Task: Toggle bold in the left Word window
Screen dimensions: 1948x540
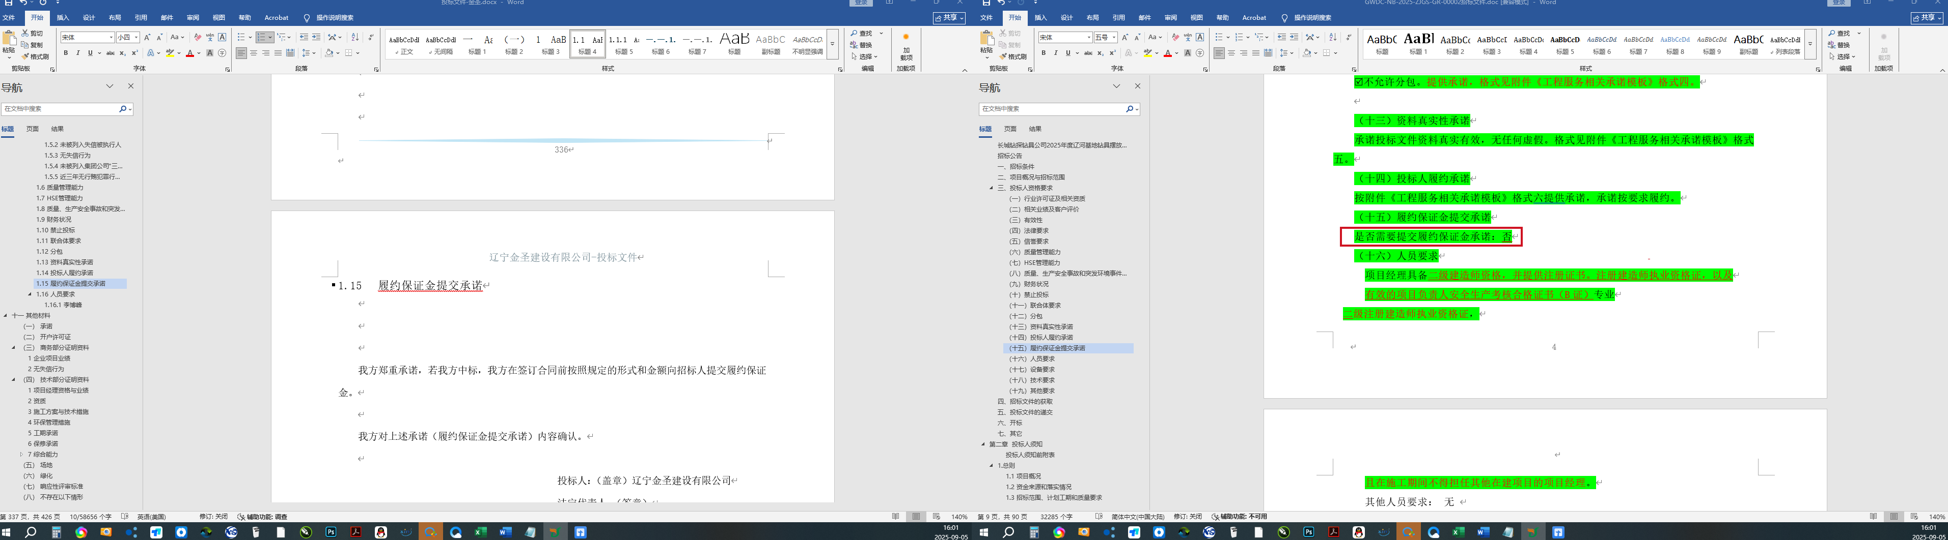Action: coord(66,53)
